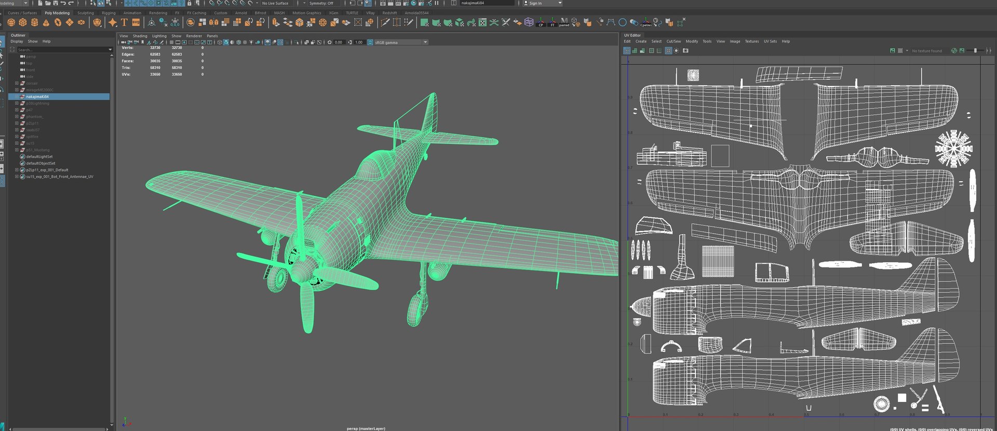This screenshot has width=997, height=431.
Task: Open the UV Sets menu in UV Editor
Action: click(x=770, y=41)
